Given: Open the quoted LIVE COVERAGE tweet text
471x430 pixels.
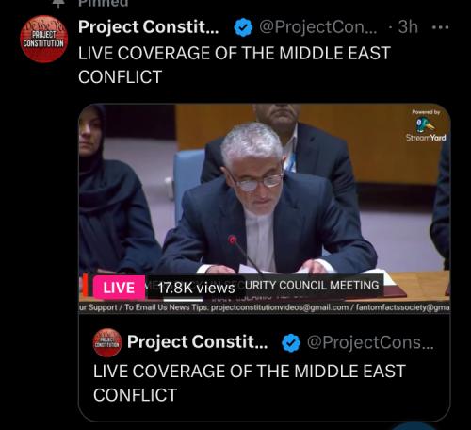Looking at the screenshot, I should click(250, 383).
